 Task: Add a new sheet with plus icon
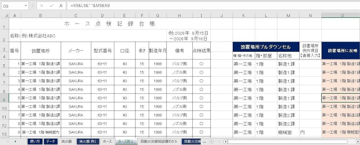click(211, 141)
